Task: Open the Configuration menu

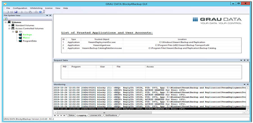Action: [20, 8]
